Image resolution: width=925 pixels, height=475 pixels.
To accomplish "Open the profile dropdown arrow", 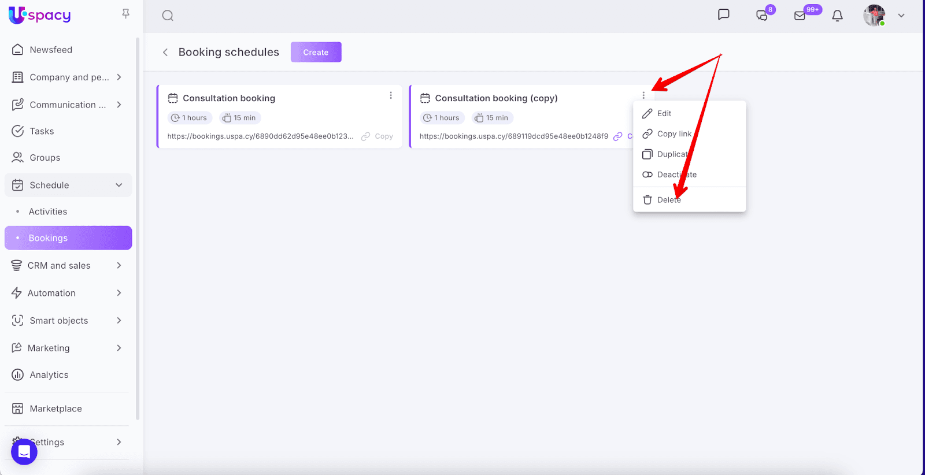I will point(901,16).
